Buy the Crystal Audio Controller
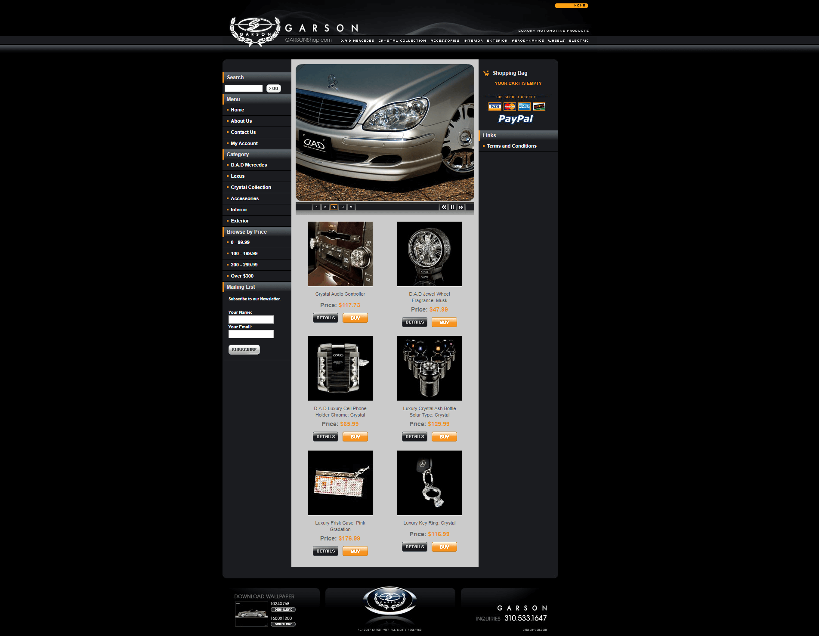This screenshot has height=636, width=819. coord(355,318)
